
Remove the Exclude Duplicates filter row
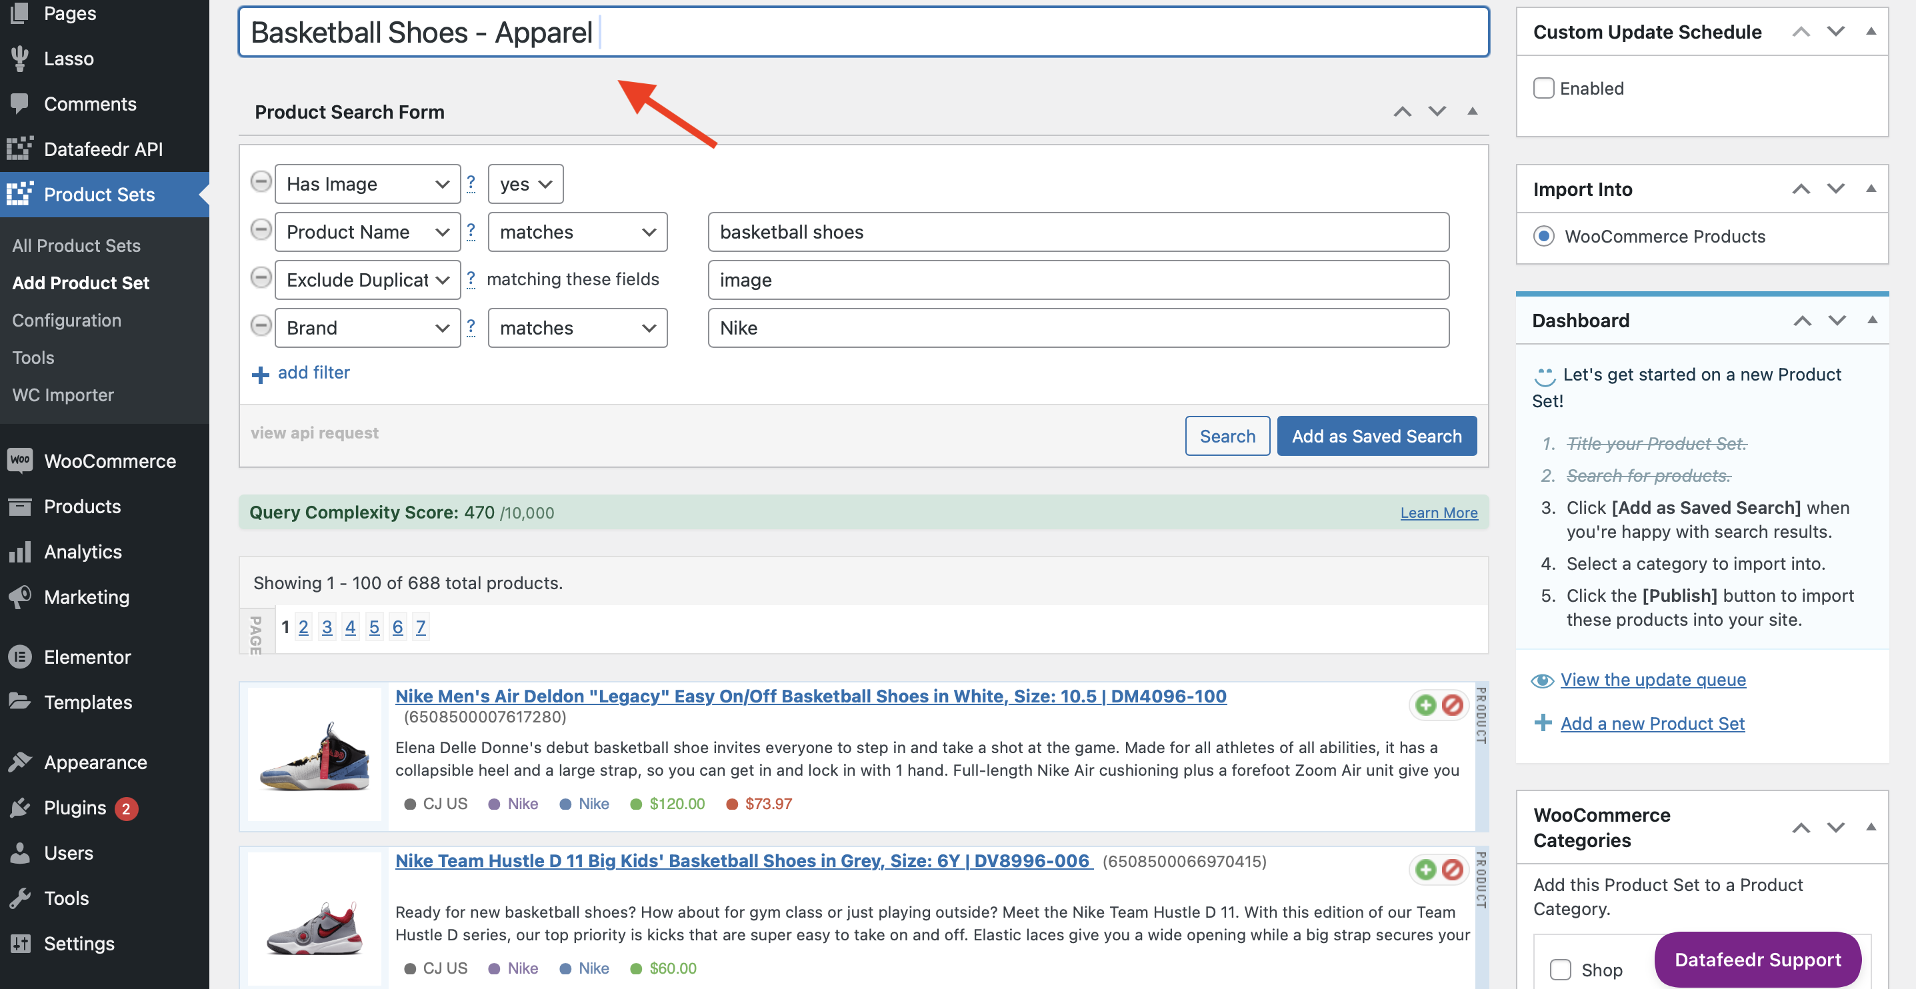[x=261, y=278]
